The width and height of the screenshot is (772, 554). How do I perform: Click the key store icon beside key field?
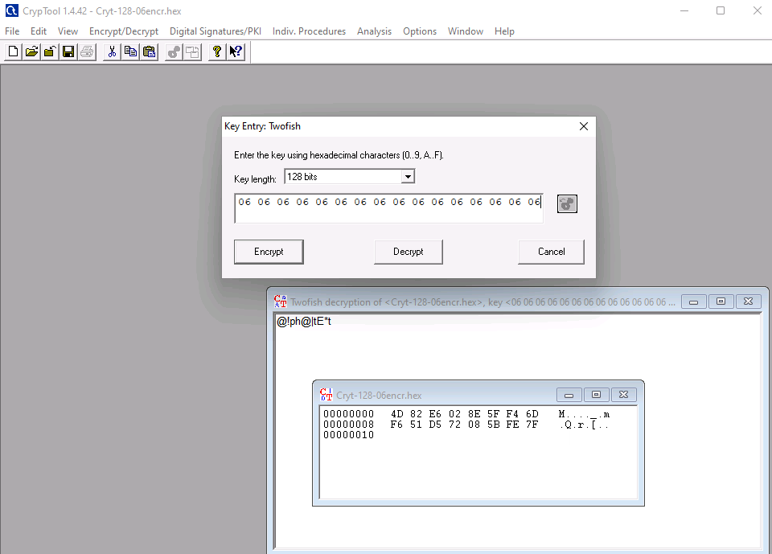tap(567, 204)
